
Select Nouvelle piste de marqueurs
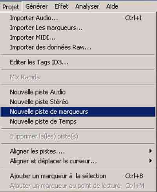[78, 112]
